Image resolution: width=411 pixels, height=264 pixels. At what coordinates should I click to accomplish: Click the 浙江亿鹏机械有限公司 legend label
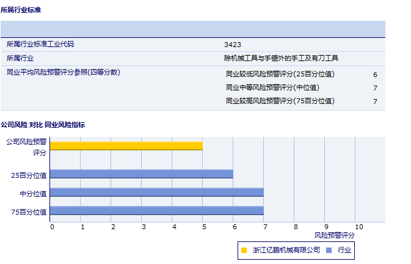(286, 250)
